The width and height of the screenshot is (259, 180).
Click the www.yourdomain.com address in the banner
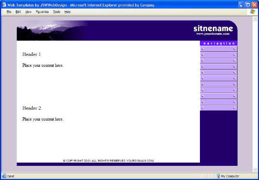pos(214,34)
